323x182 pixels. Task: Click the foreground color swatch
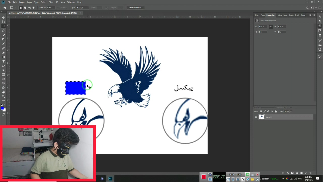pyautogui.click(x=2, y=108)
